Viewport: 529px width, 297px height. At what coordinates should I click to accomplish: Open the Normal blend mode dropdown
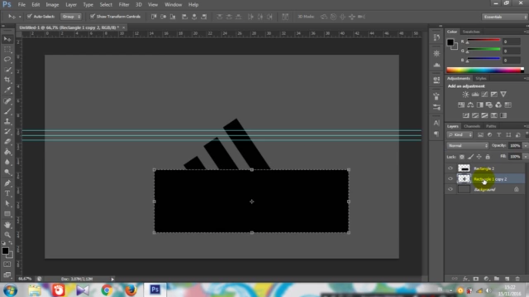click(468, 146)
